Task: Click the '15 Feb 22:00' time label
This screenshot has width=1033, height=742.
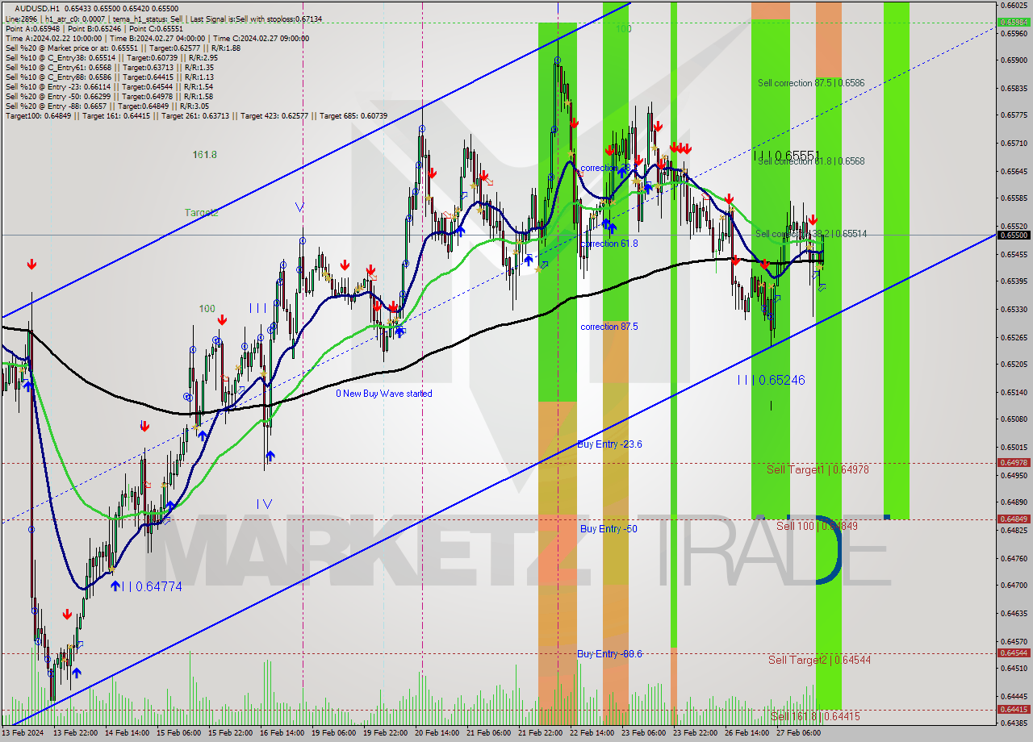Action: [x=231, y=733]
